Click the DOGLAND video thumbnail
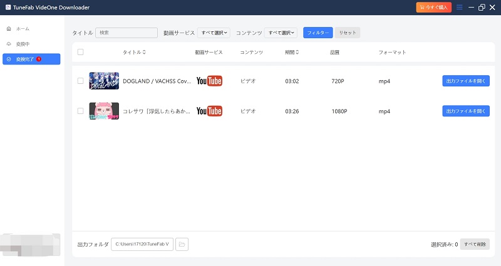501x266 pixels. point(104,81)
